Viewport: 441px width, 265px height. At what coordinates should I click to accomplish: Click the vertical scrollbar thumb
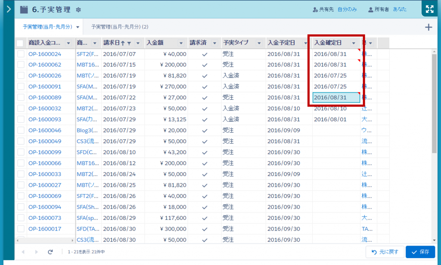point(434,103)
